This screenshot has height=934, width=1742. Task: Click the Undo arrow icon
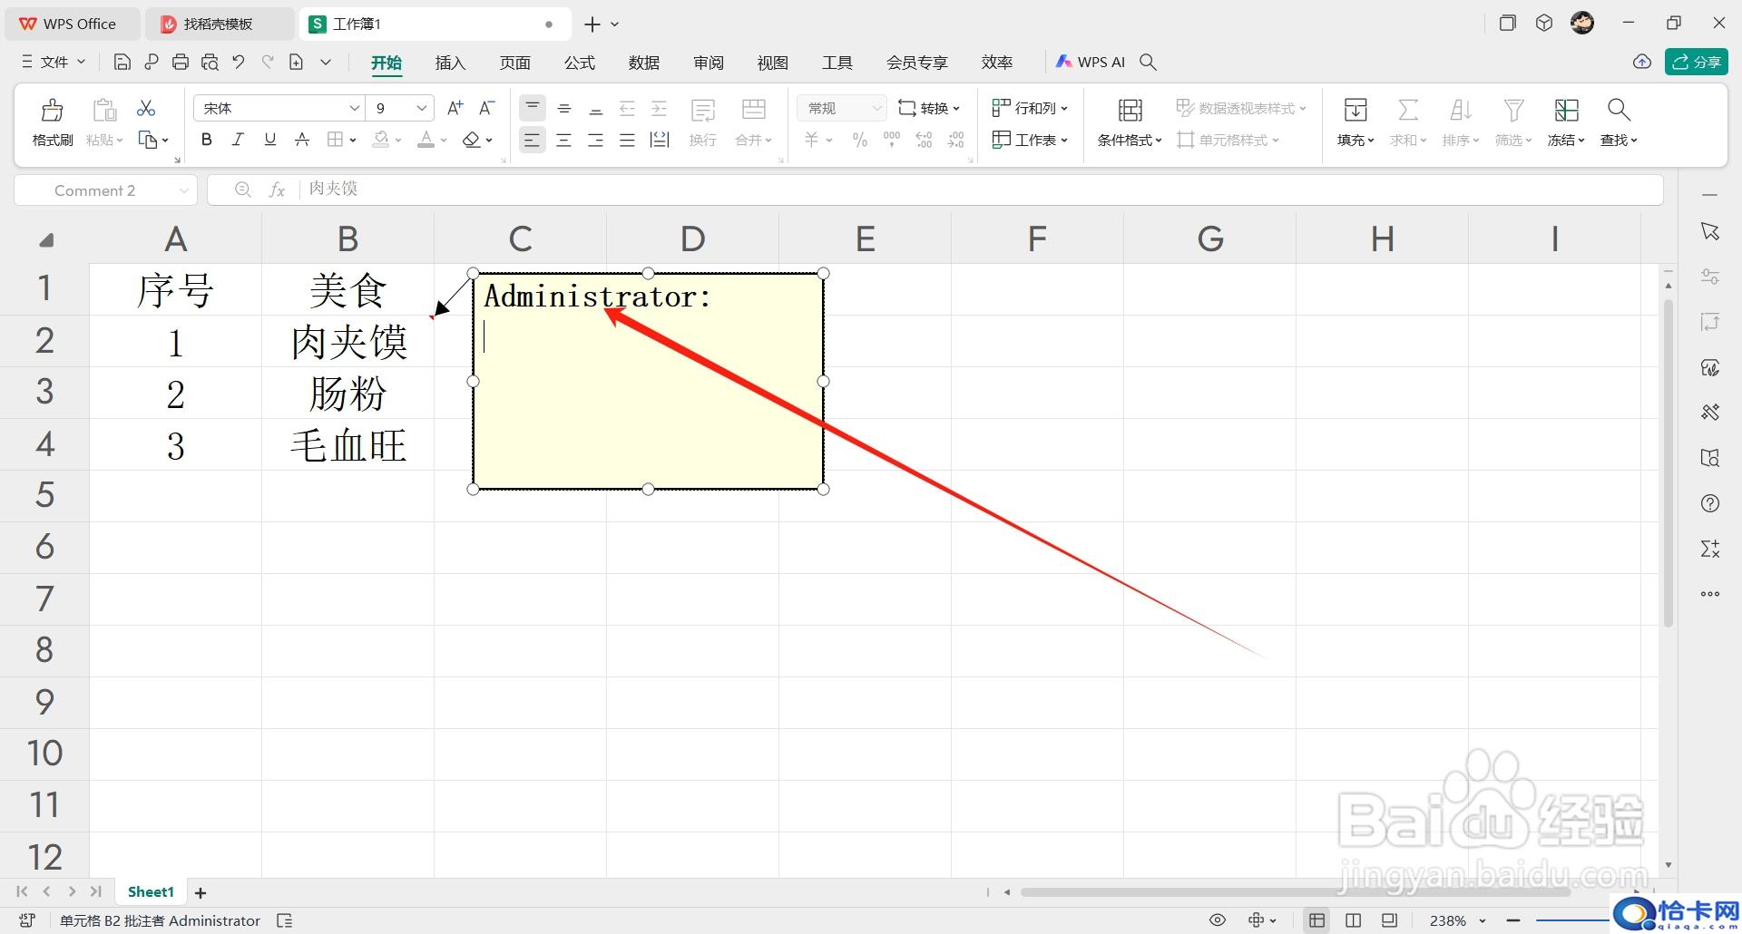239,62
